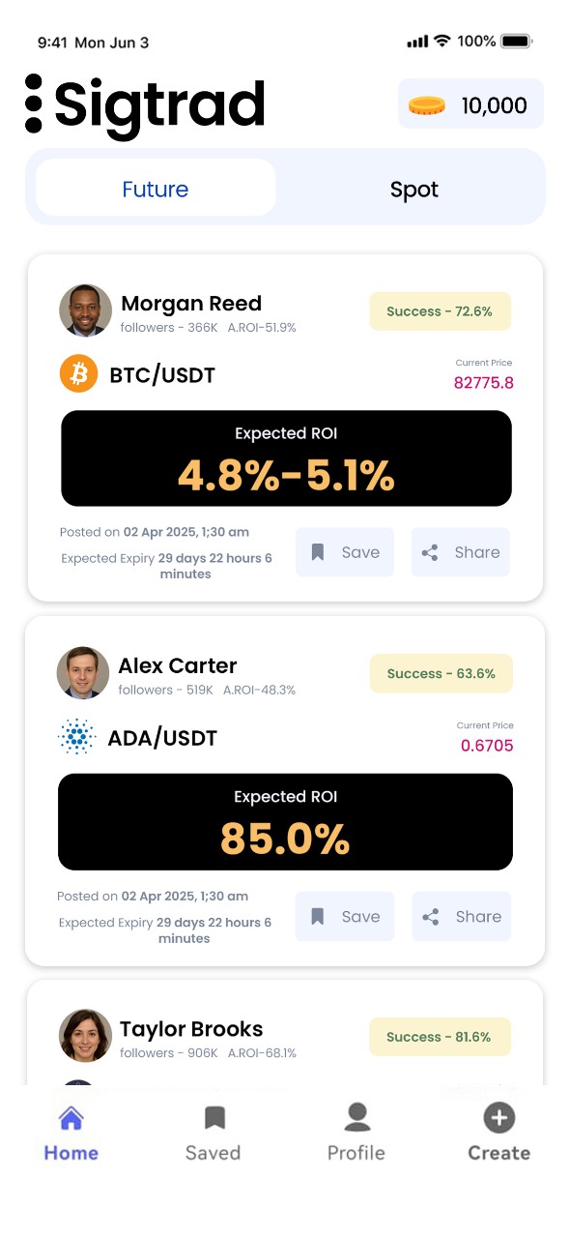Click the Cardano ADA logo icon

[77, 738]
